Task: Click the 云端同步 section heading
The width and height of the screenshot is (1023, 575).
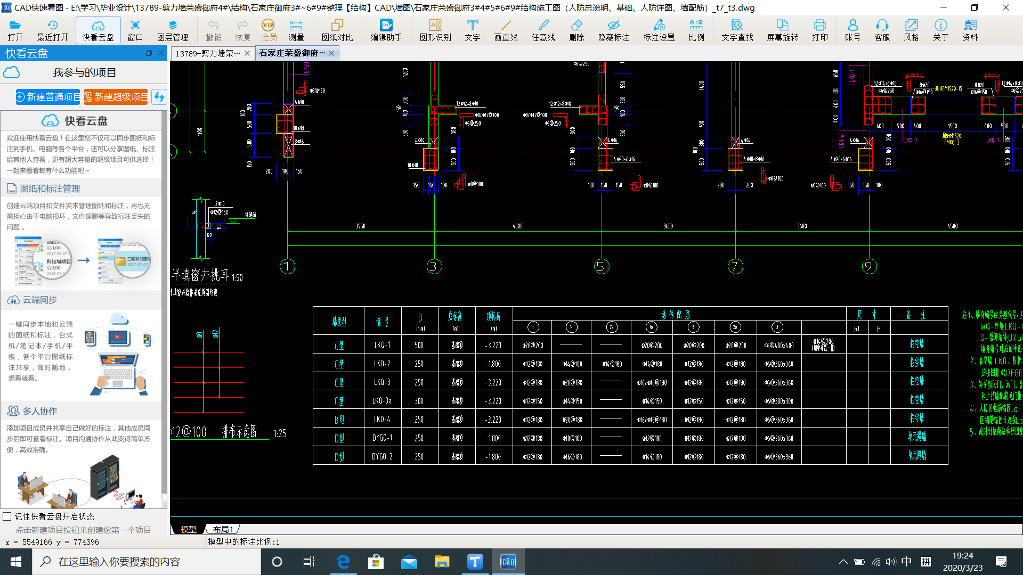Action: (x=32, y=300)
